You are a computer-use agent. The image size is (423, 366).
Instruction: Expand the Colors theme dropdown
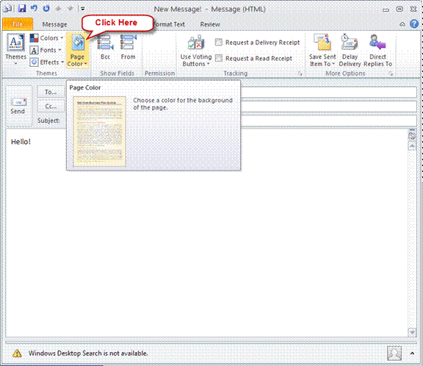[47, 38]
